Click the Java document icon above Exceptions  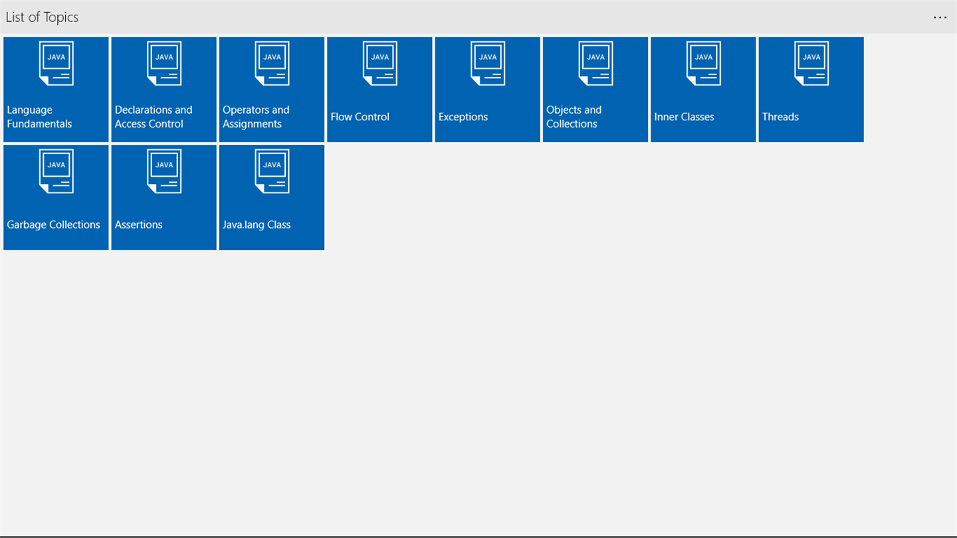488,64
